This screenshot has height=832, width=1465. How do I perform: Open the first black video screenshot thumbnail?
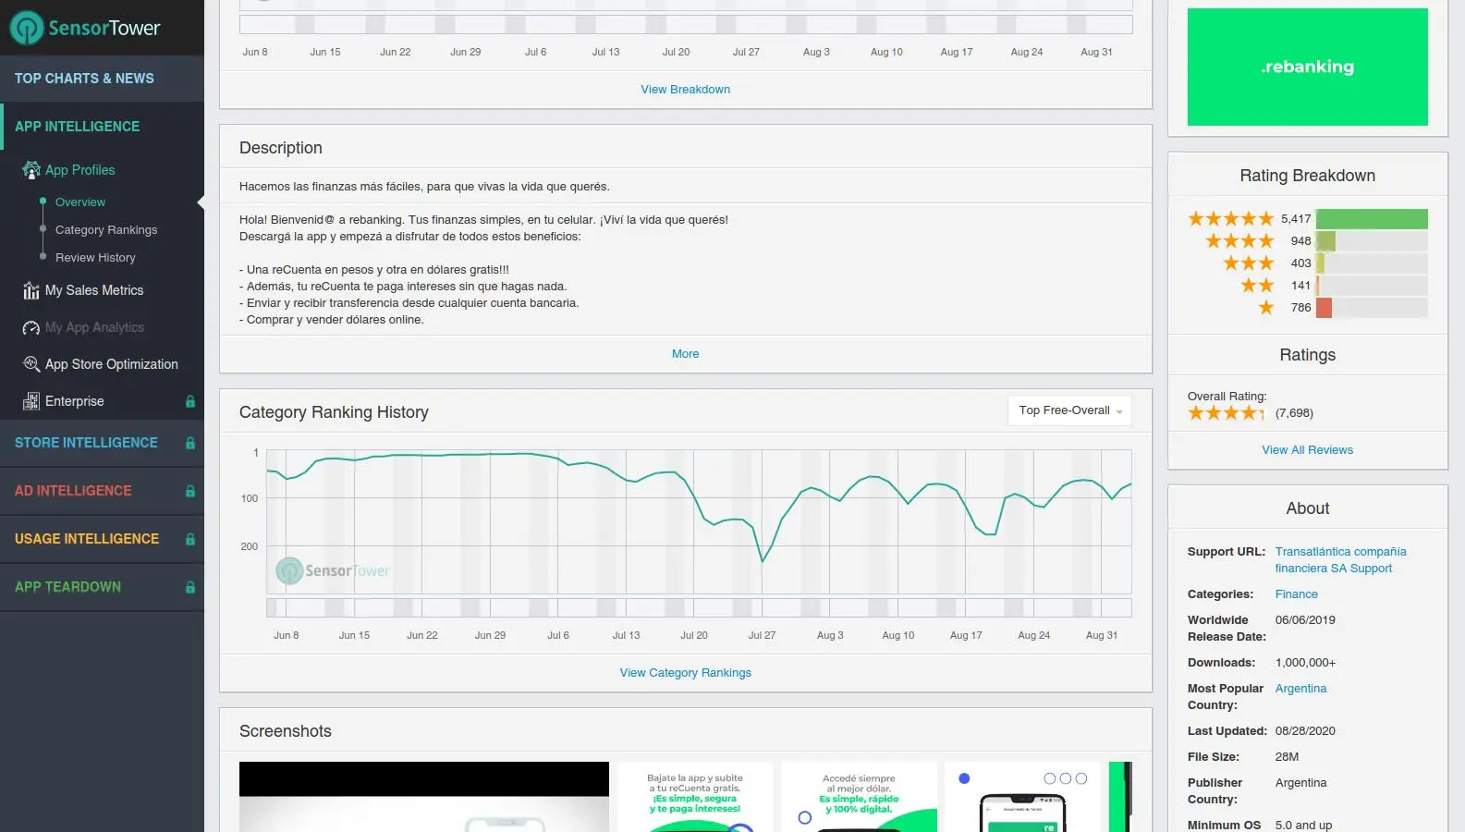(x=424, y=797)
